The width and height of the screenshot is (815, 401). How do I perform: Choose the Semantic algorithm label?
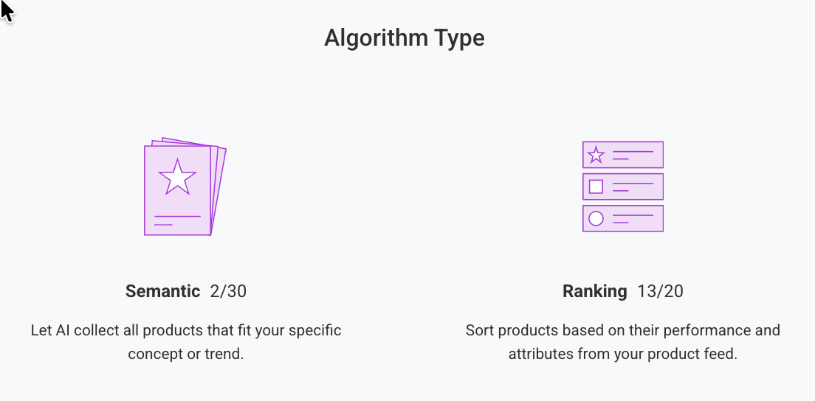tap(162, 291)
